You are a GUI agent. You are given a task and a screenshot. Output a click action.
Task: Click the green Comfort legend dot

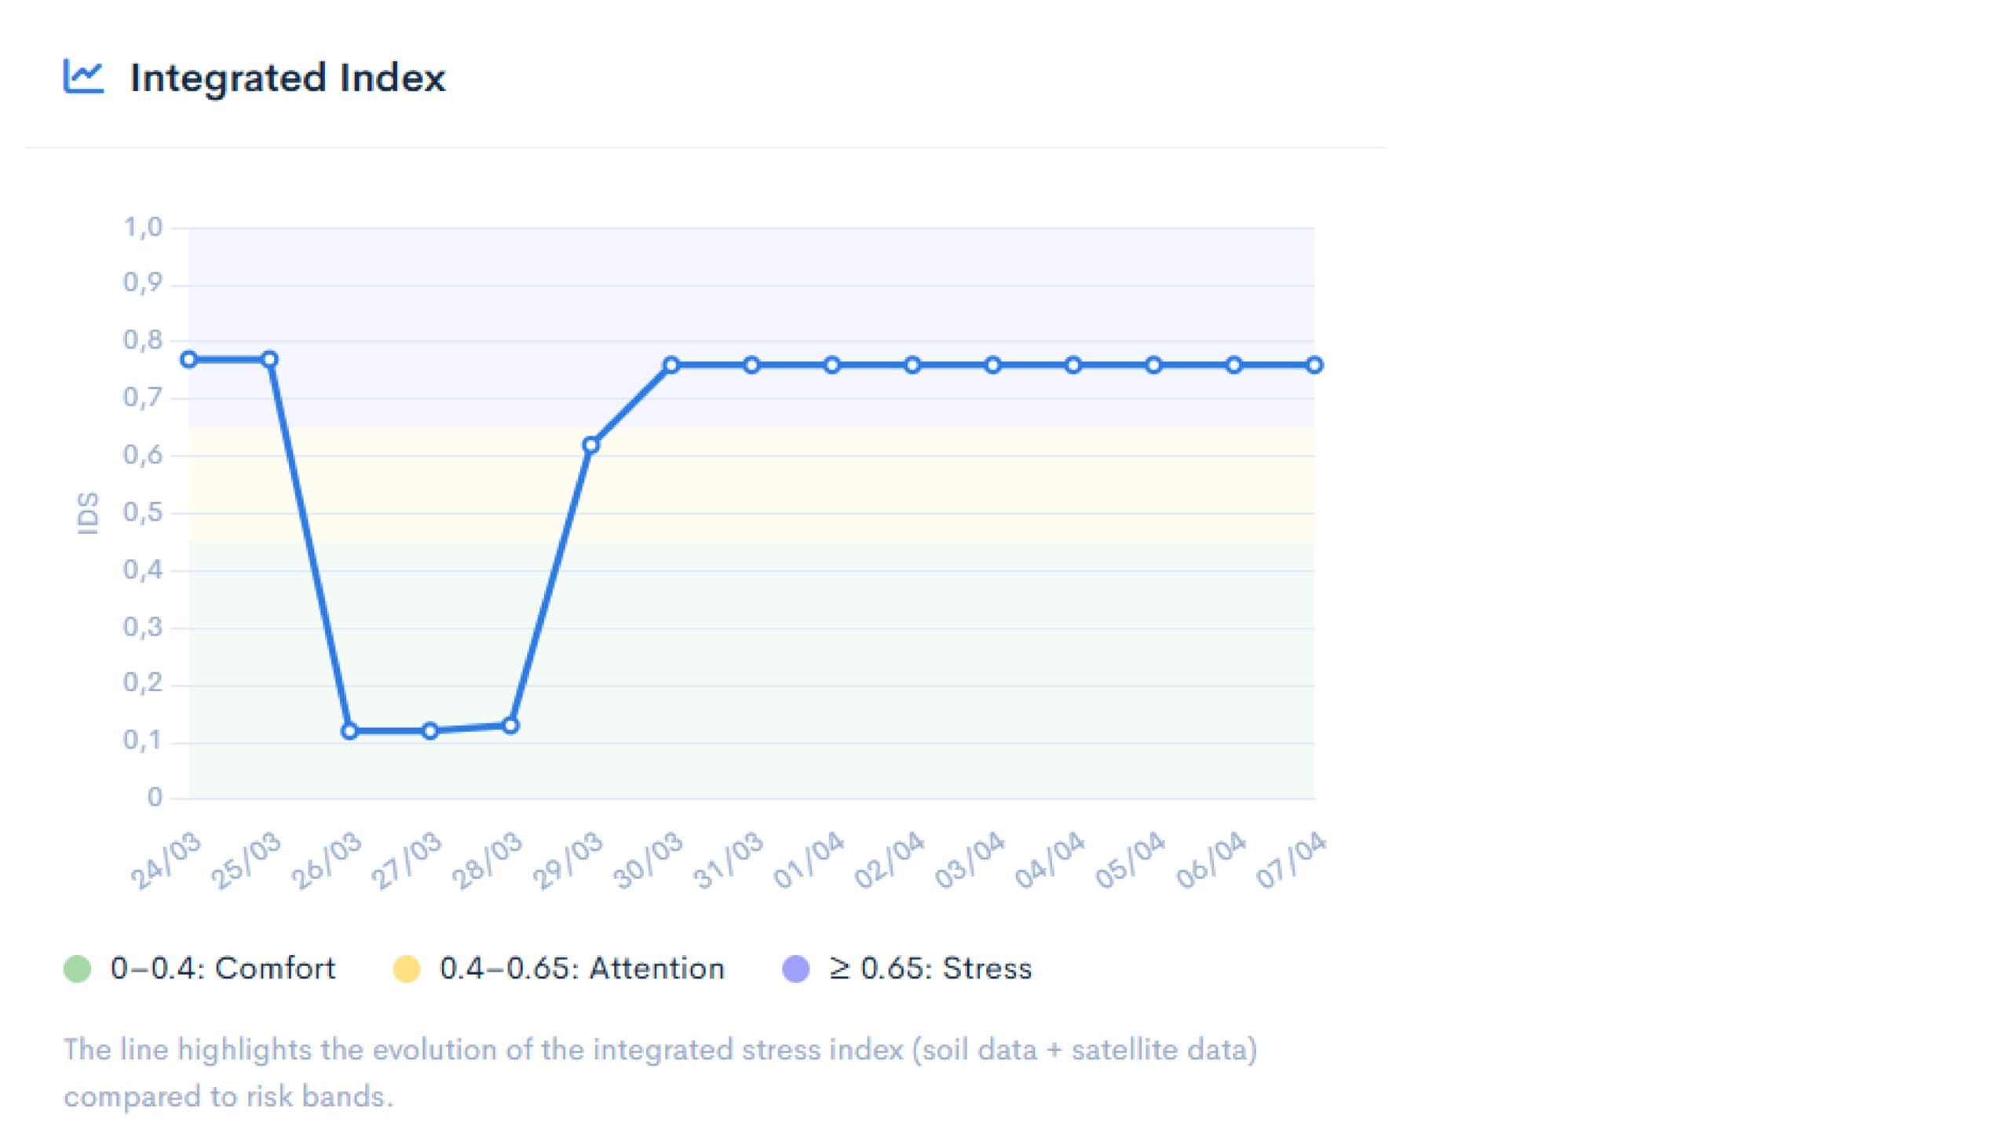pos(77,968)
